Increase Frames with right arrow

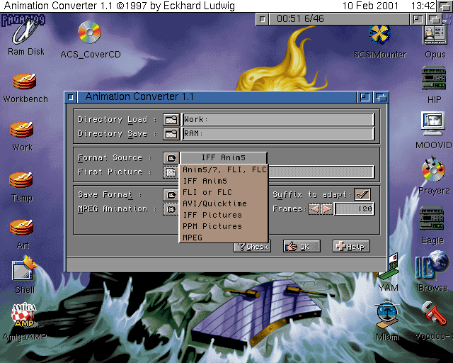click(x=327, y=209)
